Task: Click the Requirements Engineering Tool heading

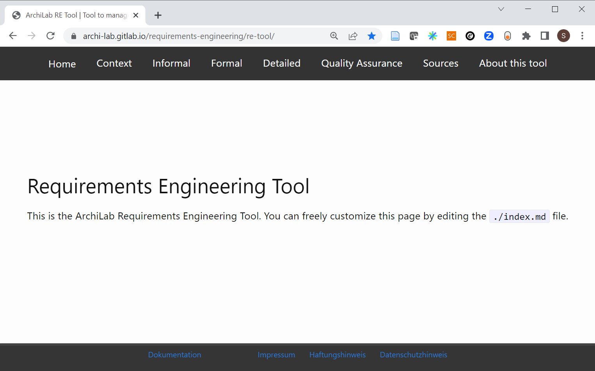Action: (x=169, y=186)
